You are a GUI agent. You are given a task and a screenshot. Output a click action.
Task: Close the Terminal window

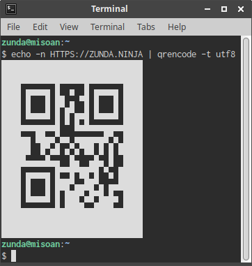(241, 9)
